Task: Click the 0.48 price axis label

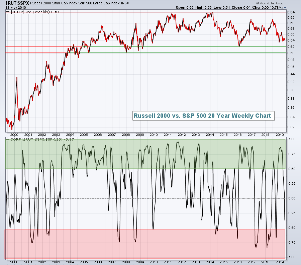Action: [x=291, y=60]
